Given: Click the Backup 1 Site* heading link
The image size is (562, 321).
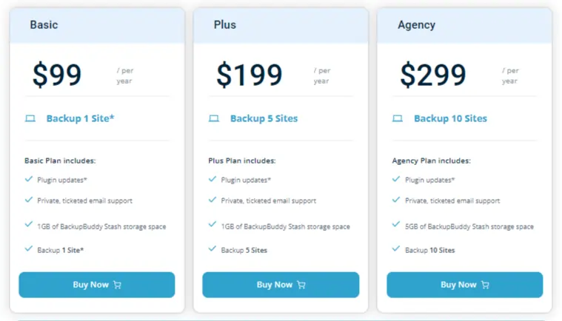Looking at the screenshot, I should (80, 118).
